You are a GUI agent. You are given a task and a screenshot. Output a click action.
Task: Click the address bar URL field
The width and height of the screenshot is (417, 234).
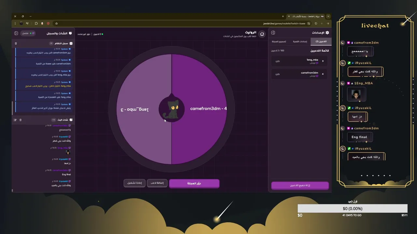pyautogui.click(x=182, y=23)
